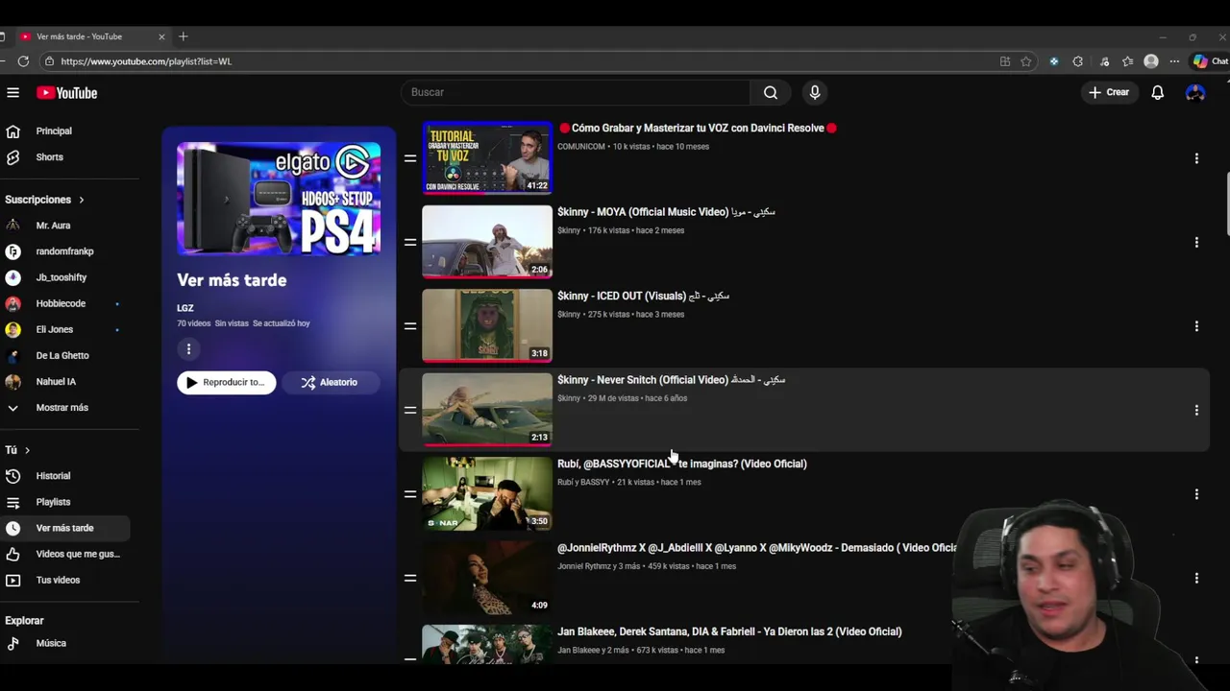The image size is (1230, 691).
Task: Start voice search with microphone icon
Action: tap(815, 92)
